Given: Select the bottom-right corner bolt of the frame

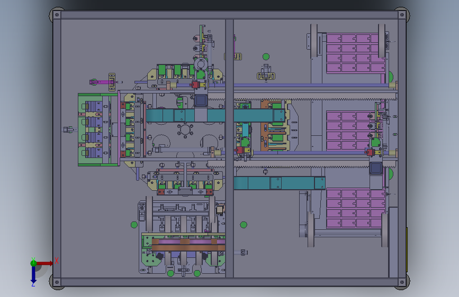Looking at the screenshot, I should click(402, 282).
